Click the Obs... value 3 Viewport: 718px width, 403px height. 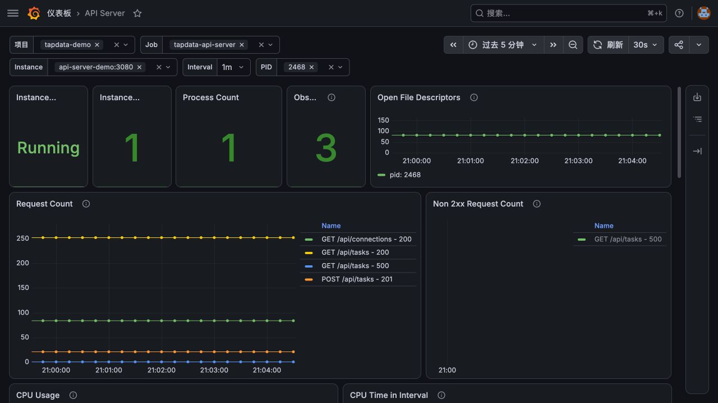(x=326, y=148)
